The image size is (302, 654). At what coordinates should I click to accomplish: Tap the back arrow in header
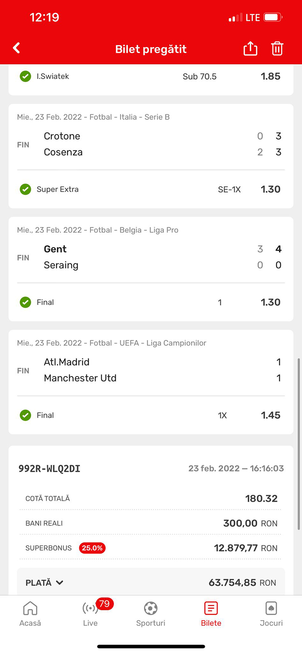click(17, 48)
